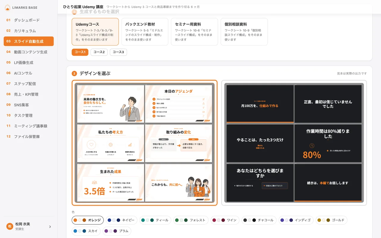This screenshot has height=238, width=381.
Task: Select the Udemyコース generation card
Action: pyautogui.click(x=95, y=32)
